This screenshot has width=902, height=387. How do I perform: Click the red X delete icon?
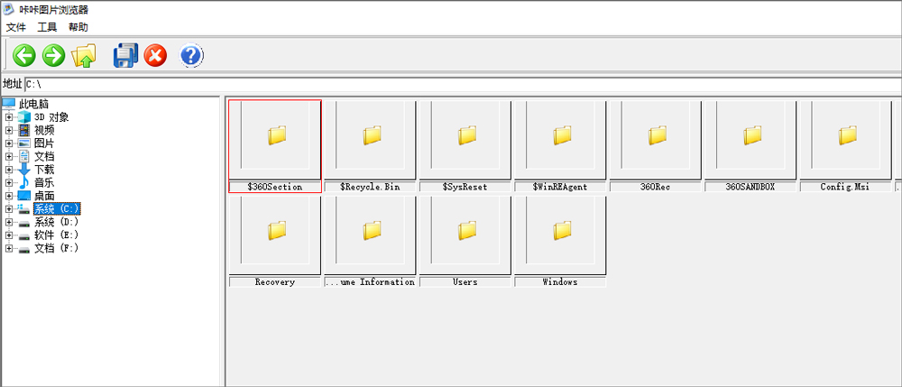coord(155,56)
